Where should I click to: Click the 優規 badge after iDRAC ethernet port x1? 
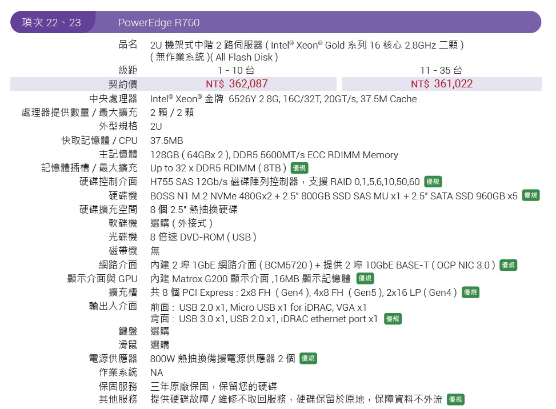point(393,319)
